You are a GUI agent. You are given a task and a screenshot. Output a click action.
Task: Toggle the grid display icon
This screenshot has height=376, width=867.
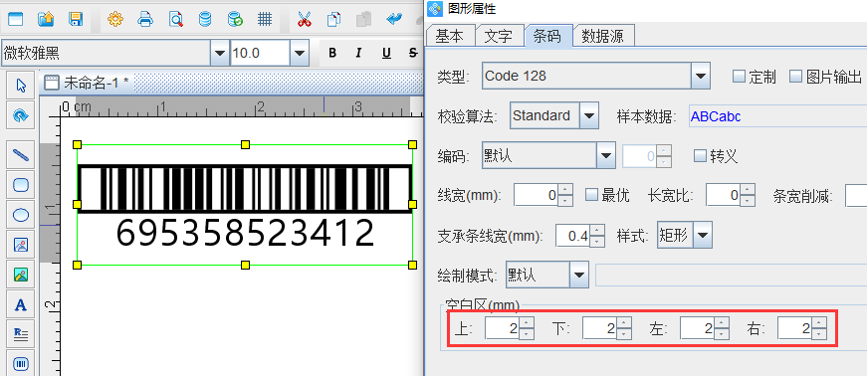point(265,20)
